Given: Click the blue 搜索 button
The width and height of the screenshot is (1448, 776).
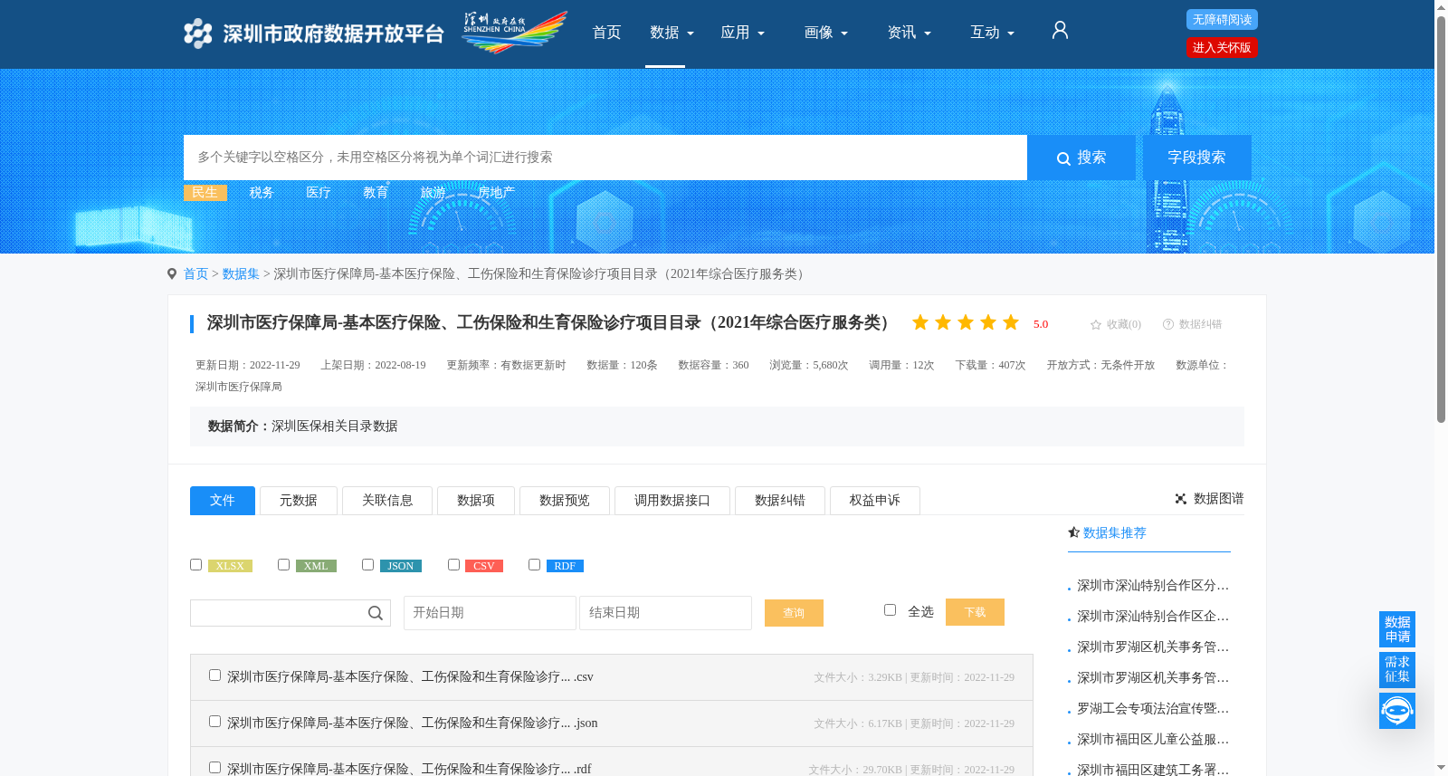Looking at the screenshot, I should [1081, 158].
